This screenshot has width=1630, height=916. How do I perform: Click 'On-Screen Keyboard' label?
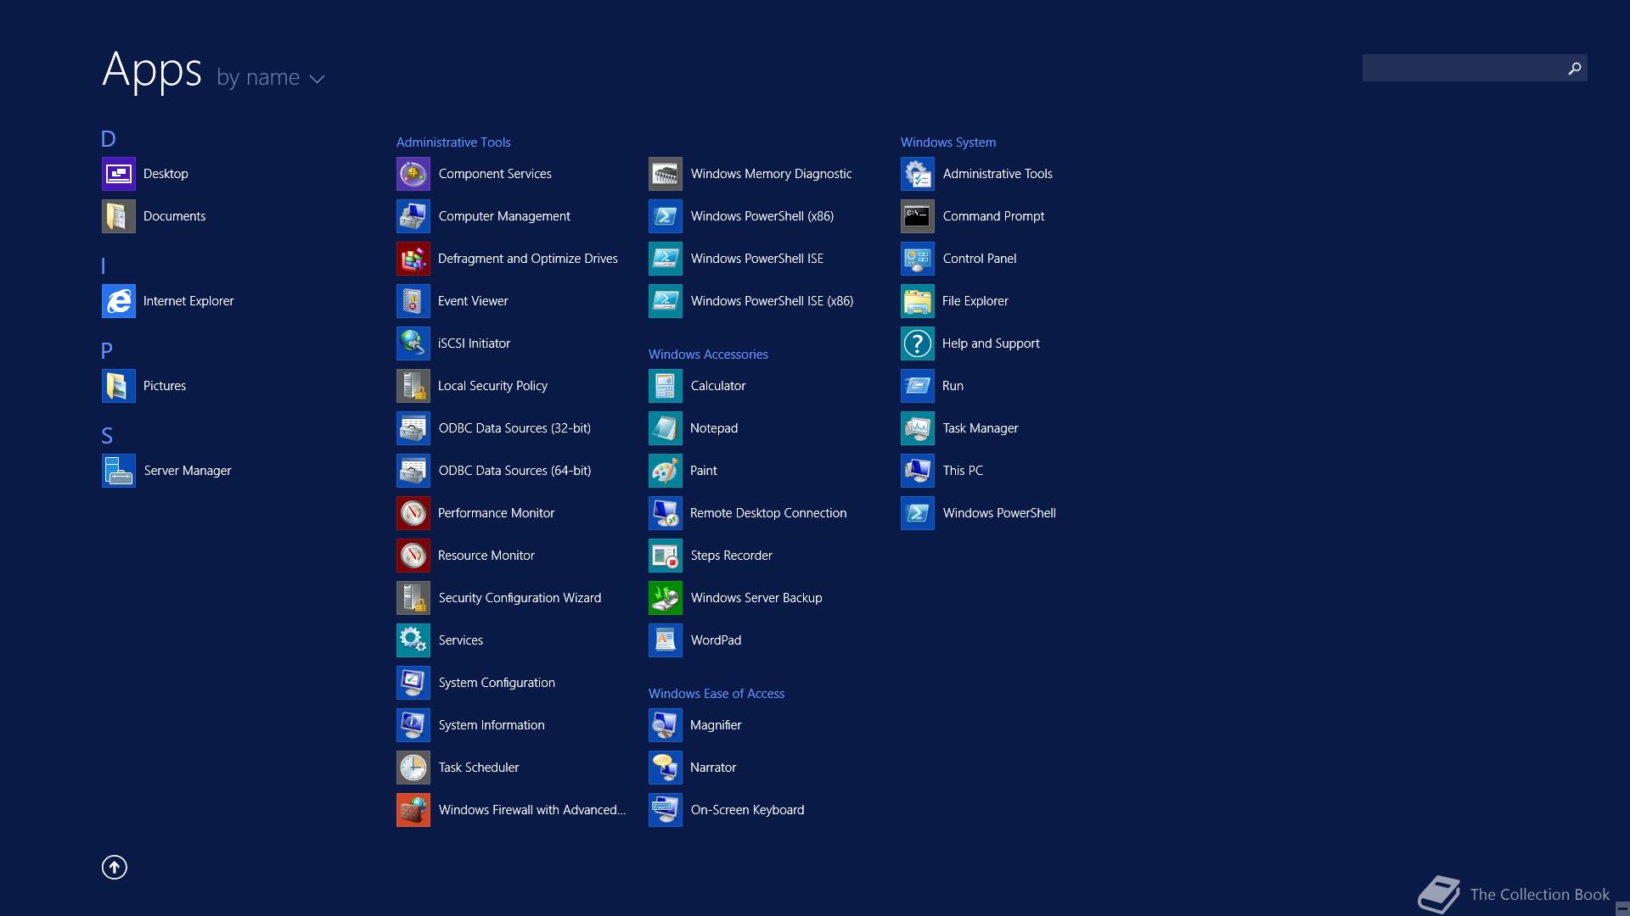(x=747, y=810)
